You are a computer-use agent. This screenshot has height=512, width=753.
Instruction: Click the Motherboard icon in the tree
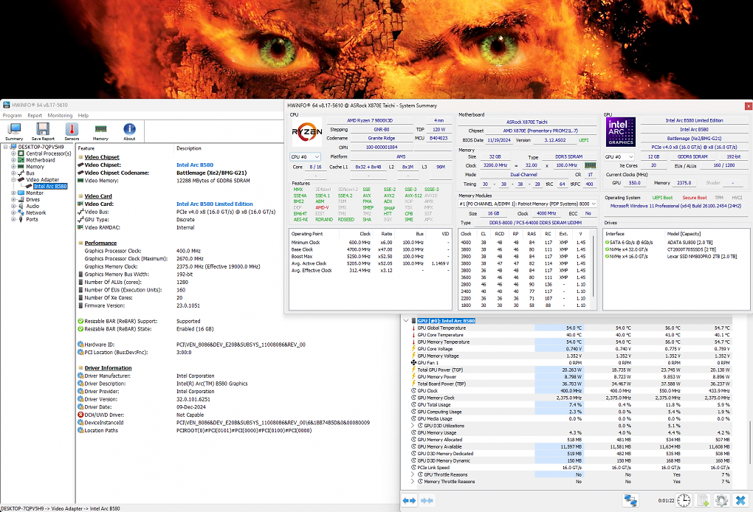click(21, 160)
